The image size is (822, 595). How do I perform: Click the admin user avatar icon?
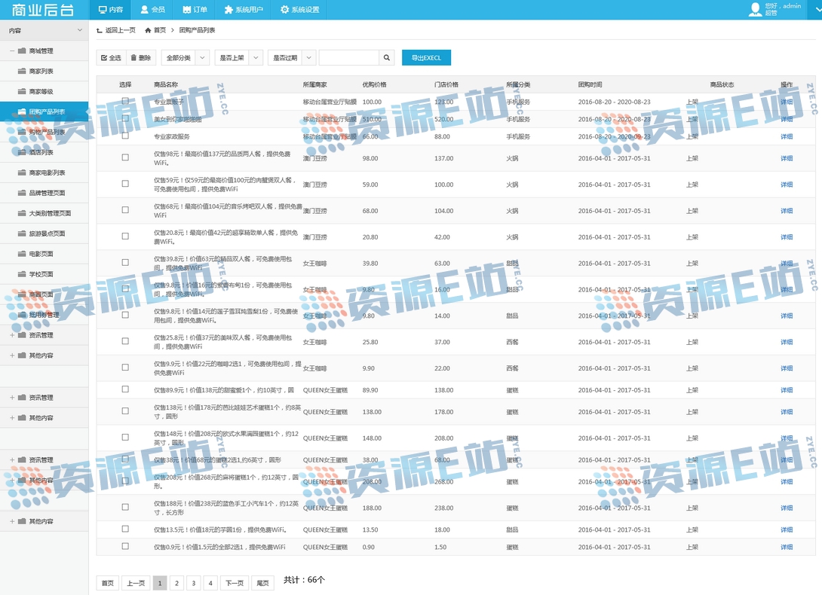pos(755,9)
